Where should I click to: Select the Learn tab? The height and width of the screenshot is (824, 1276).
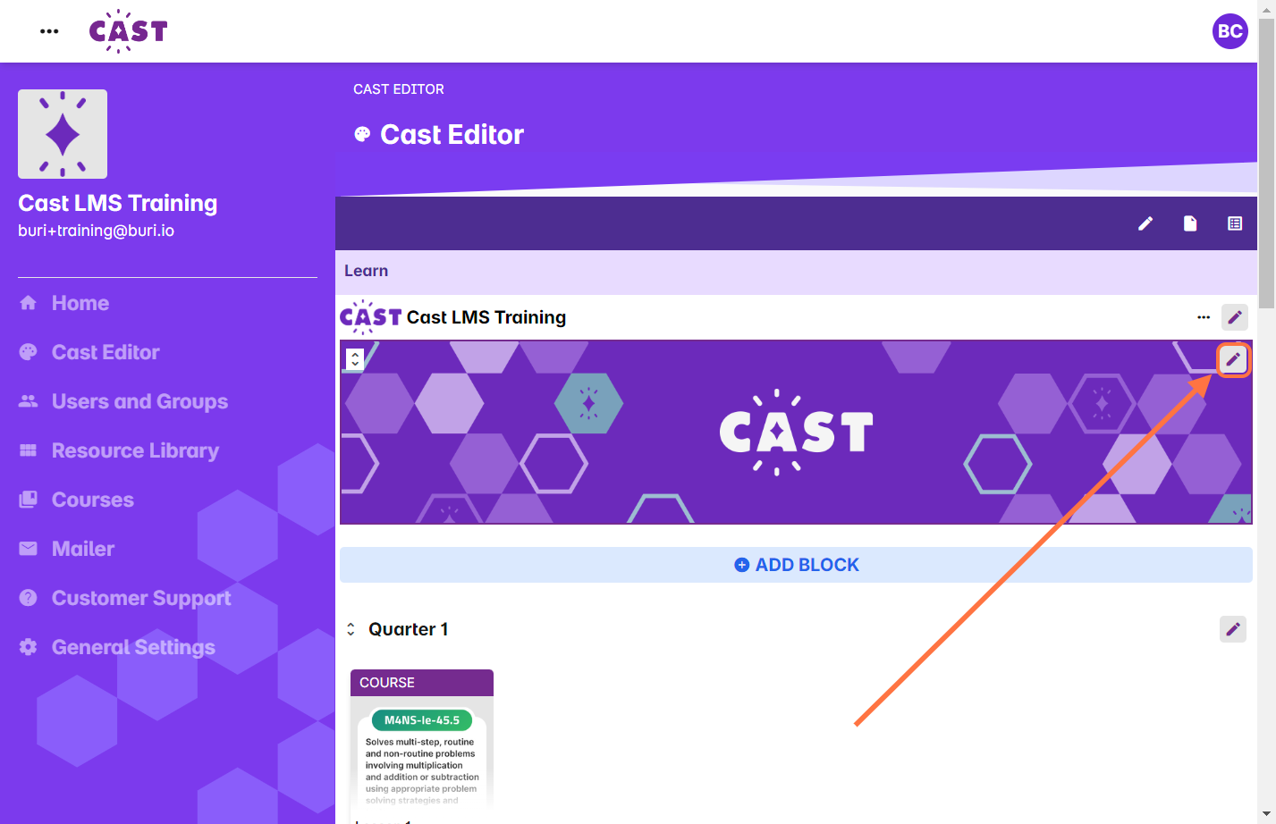367,271
